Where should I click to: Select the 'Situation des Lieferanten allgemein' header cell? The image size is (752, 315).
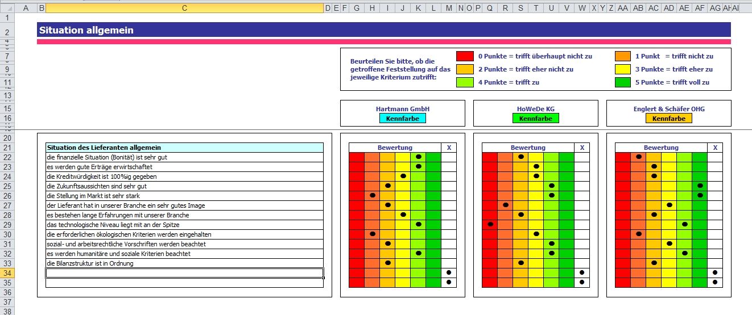point(184,148)
